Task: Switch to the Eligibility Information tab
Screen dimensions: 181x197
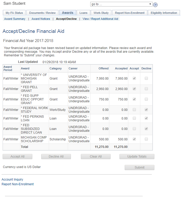Action: pos(164,13)
